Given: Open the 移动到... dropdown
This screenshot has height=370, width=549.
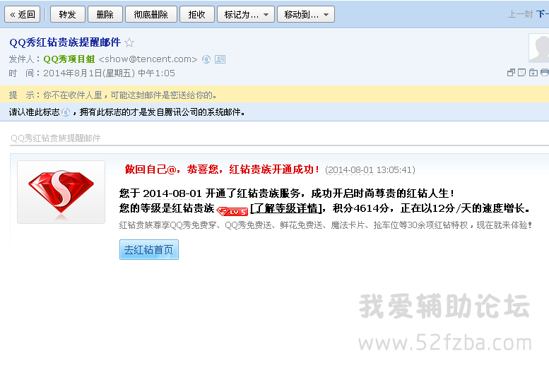Looking at the screenshot, I should [306, 14].
